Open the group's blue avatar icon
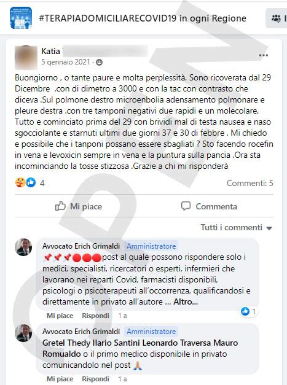The height and width of the screenshot is (385, 287). pos(21,18)
